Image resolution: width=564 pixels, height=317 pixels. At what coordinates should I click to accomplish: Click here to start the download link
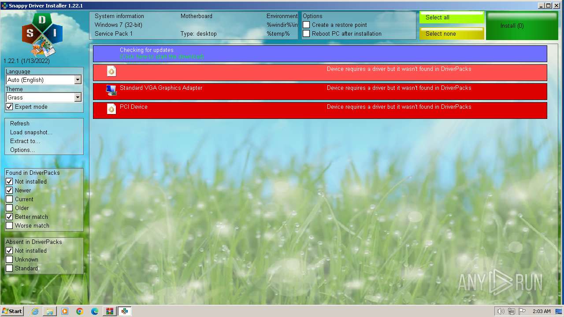point(162,57)
